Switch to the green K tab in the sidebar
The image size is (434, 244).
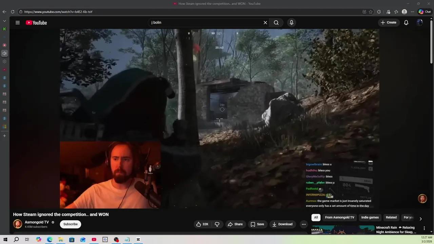pos(4,29)
